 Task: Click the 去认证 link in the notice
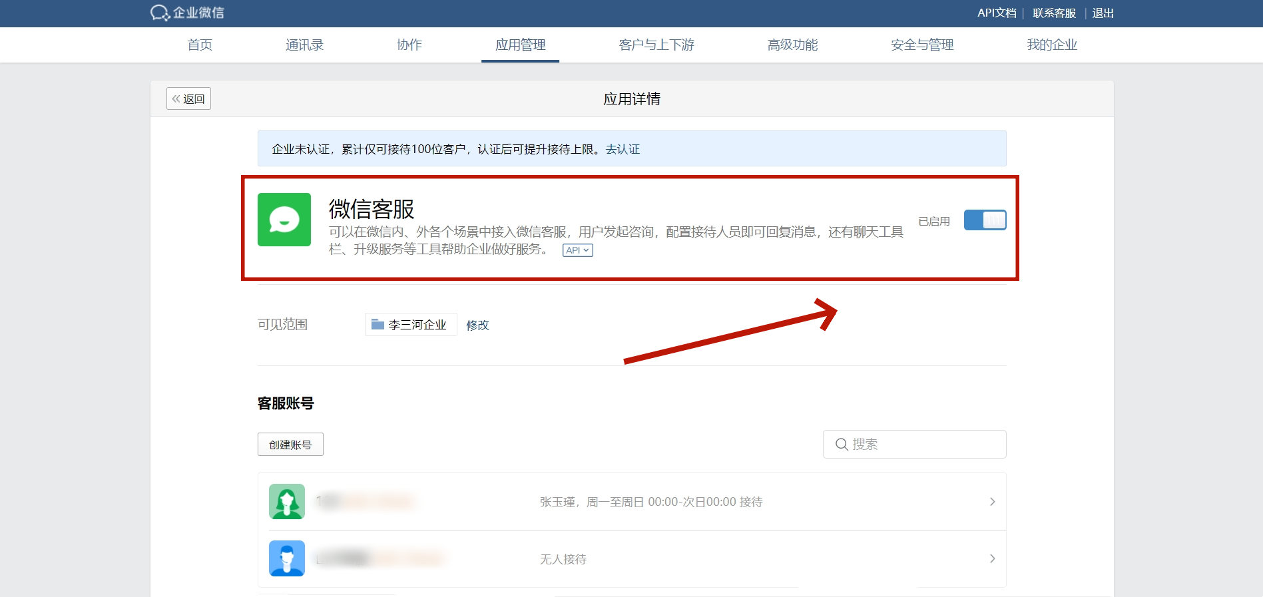tap(623, 149)
